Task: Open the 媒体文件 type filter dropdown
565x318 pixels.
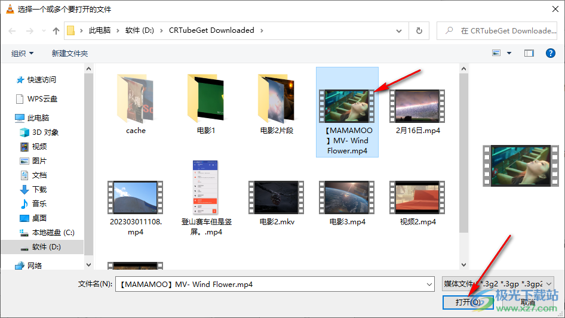Action: click(x=498, y=284)
